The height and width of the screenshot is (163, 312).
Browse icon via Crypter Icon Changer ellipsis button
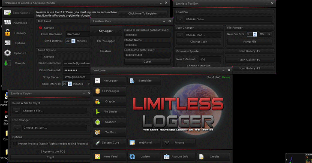click(17, 128)
